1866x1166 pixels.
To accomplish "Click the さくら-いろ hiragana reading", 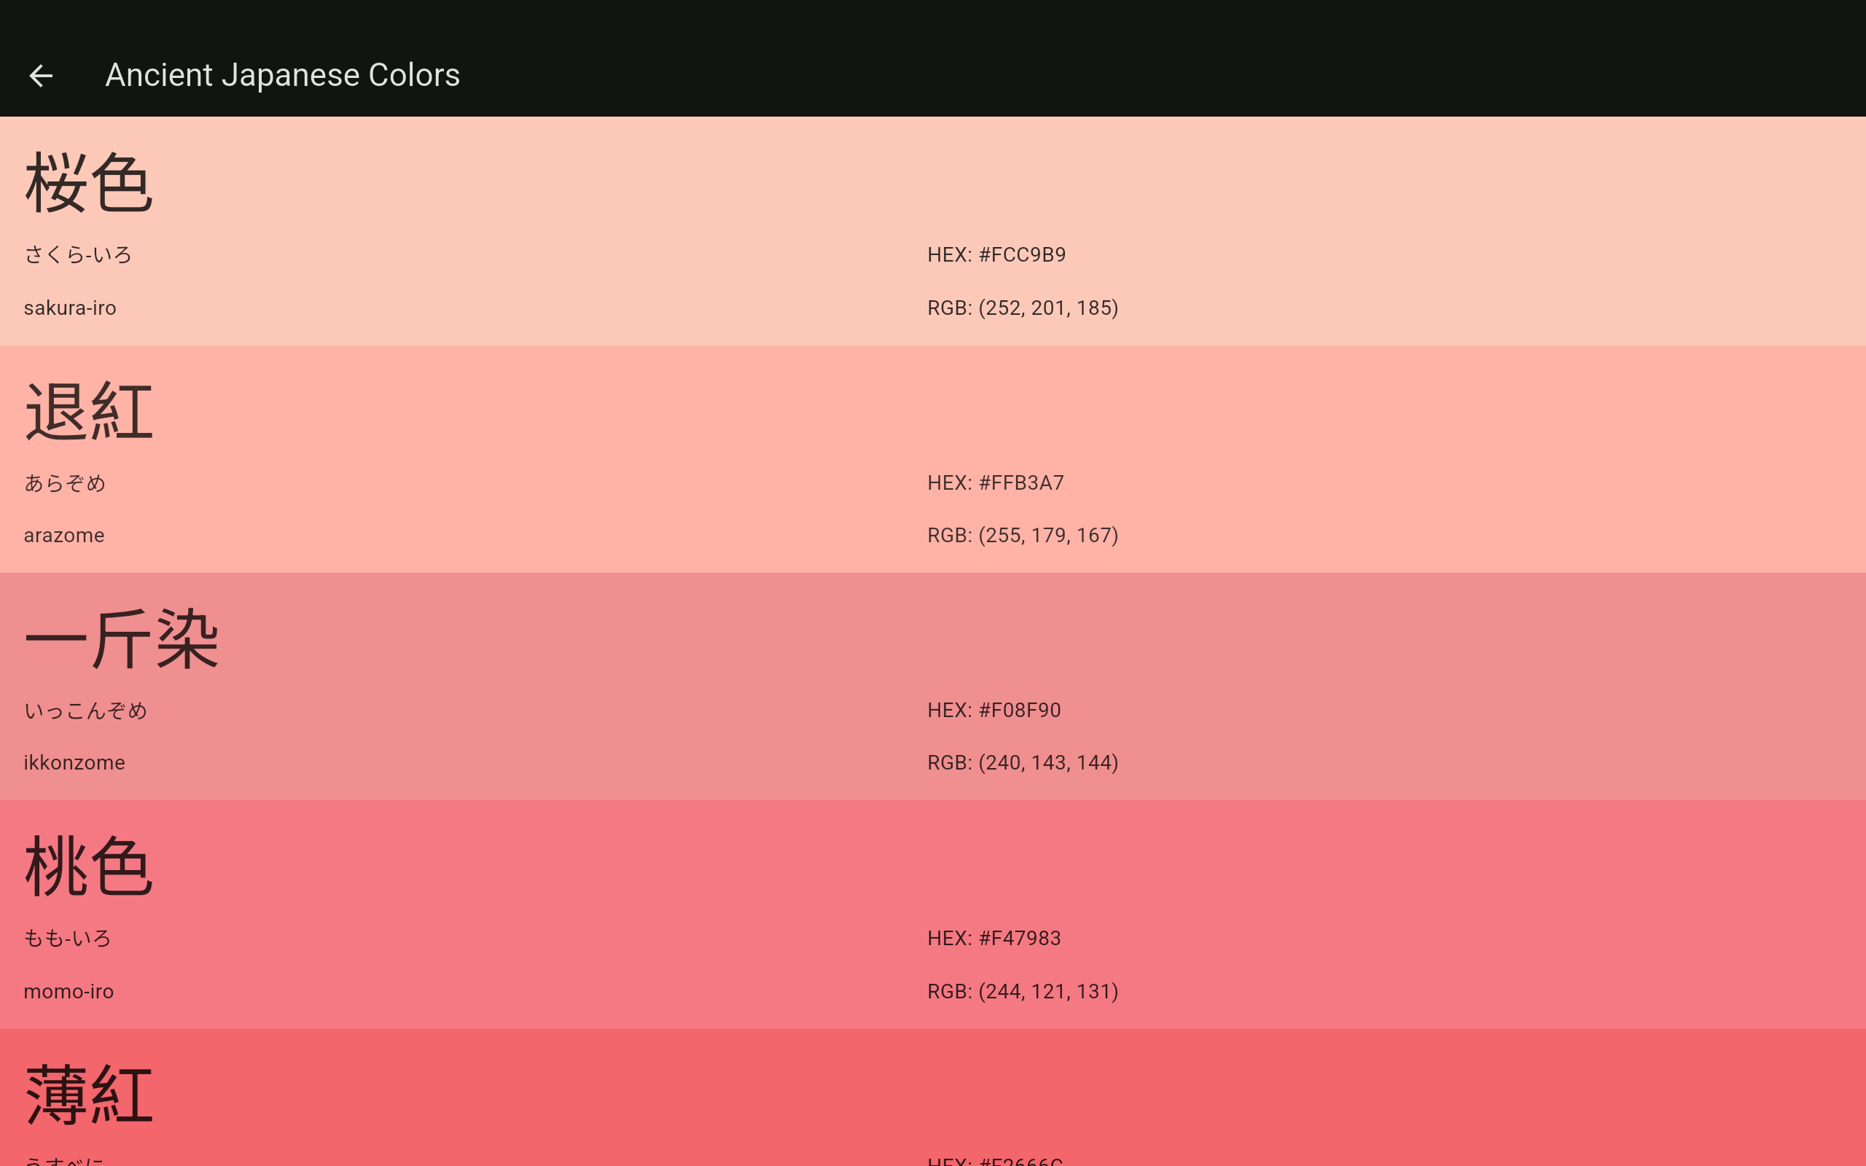I will tap(78, 254).
